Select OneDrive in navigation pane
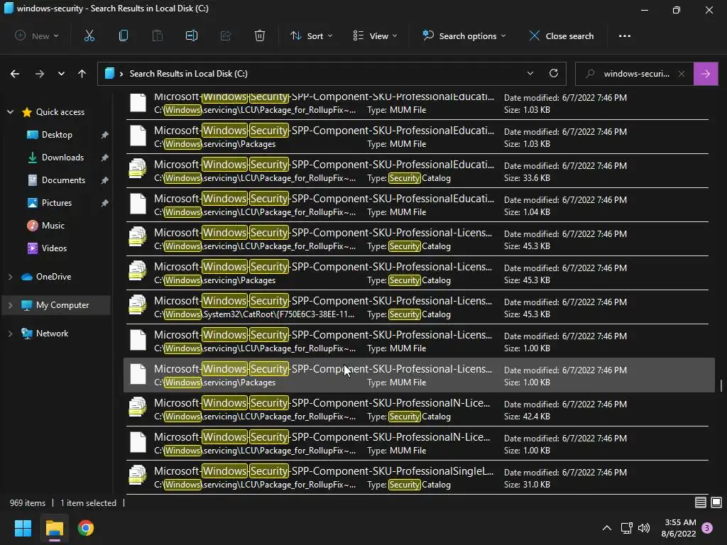The image size is (727, 545). (53, 276)
